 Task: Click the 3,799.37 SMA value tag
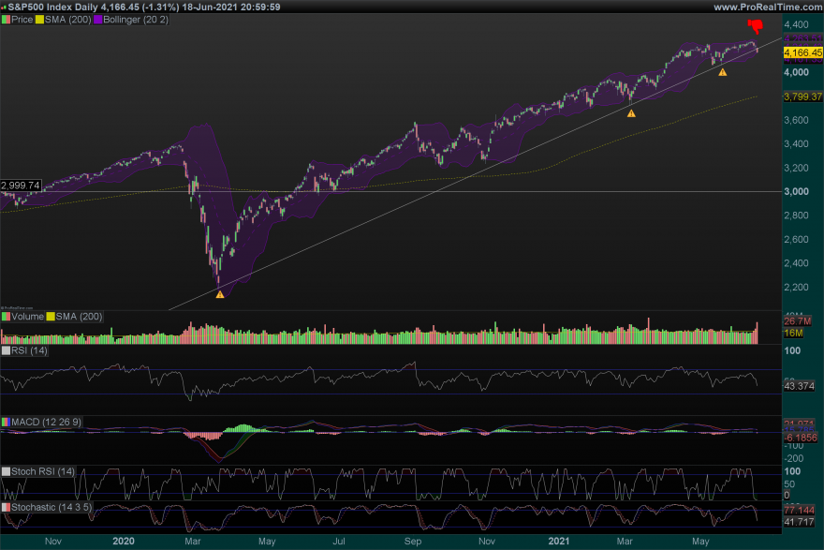tap(803, 97)
